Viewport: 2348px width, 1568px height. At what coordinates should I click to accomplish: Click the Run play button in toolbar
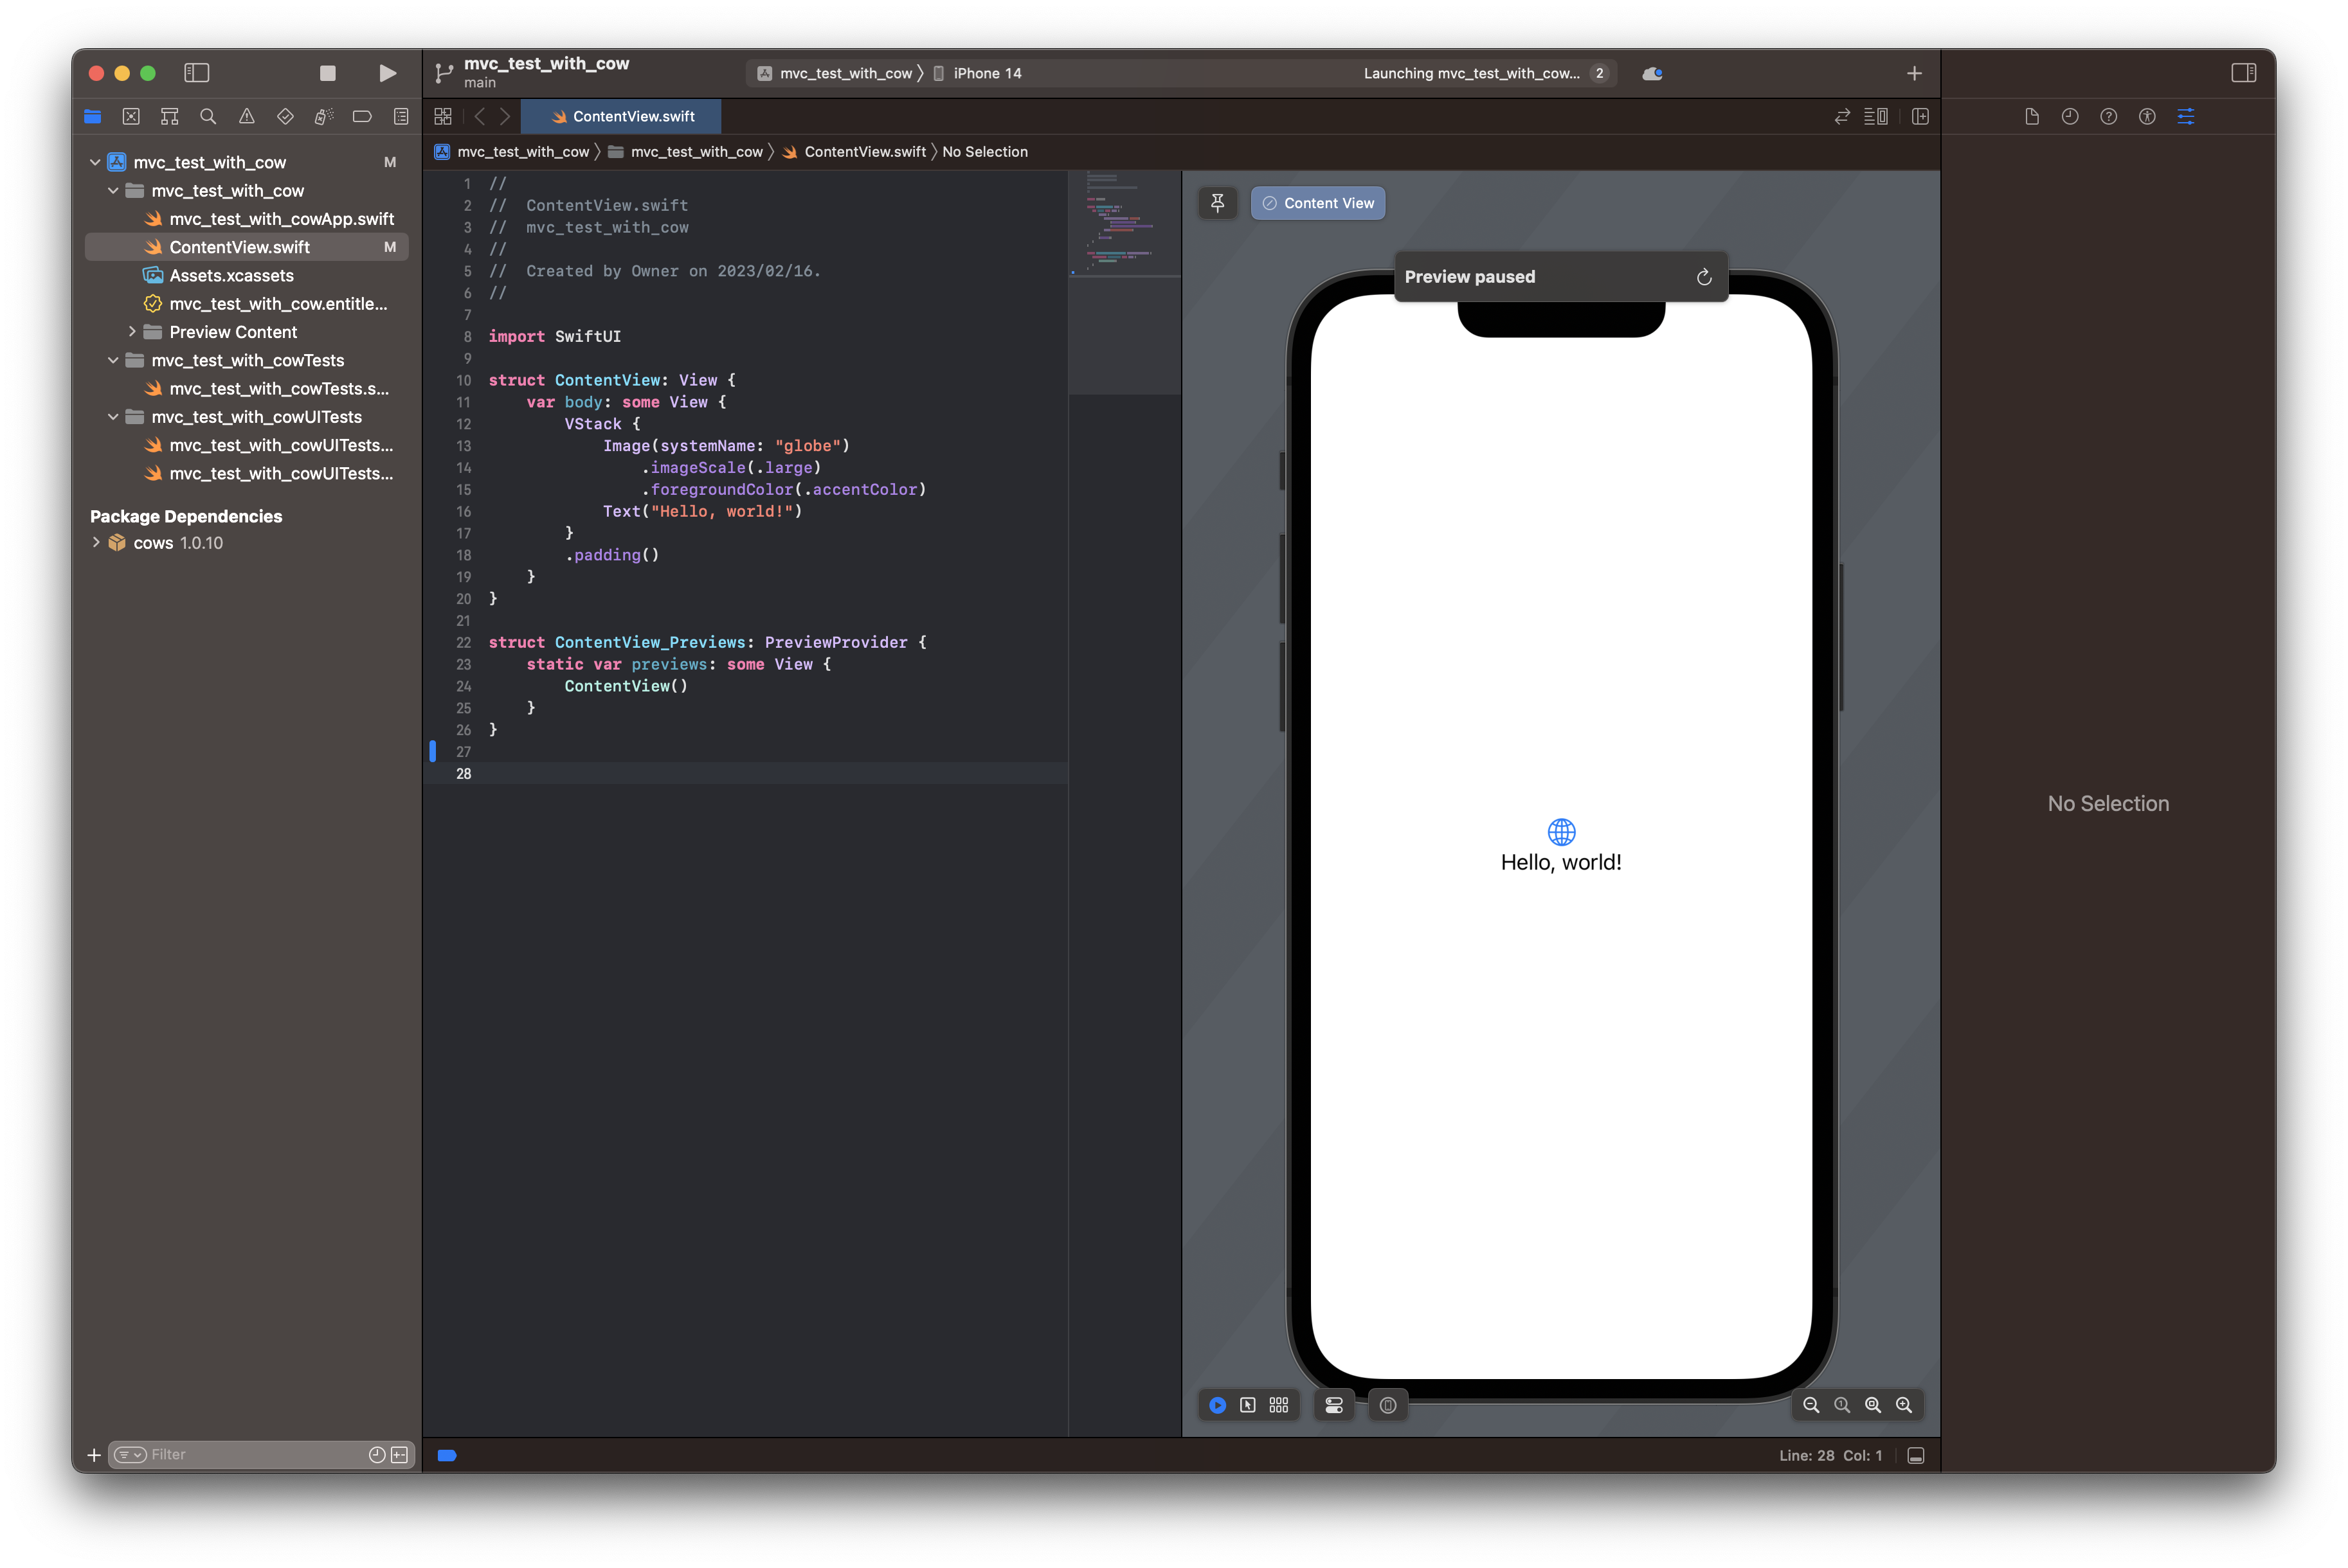pyautogui.click(x=387, y=73)
